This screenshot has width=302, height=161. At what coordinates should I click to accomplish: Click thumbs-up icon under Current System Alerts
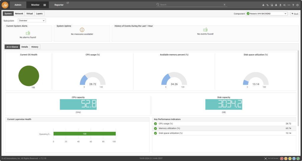point(28,33)
